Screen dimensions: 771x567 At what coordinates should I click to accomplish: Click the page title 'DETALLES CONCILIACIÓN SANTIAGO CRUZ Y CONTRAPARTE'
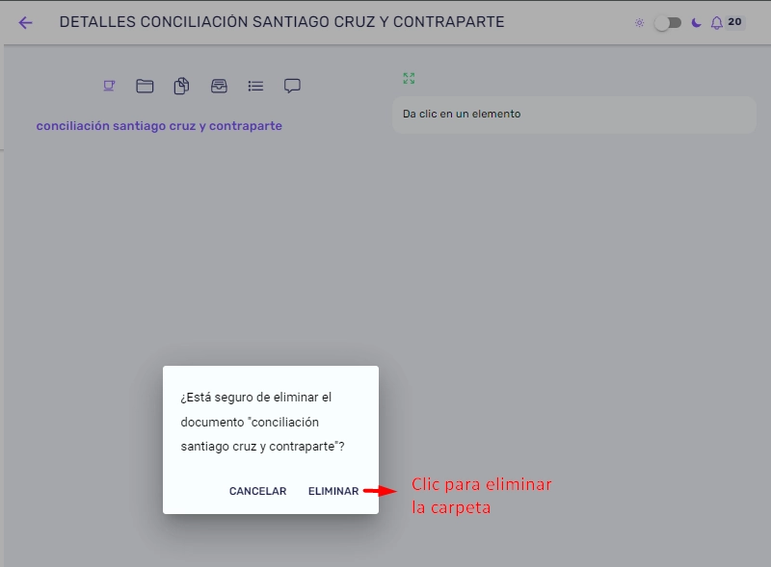pos(281,22)
